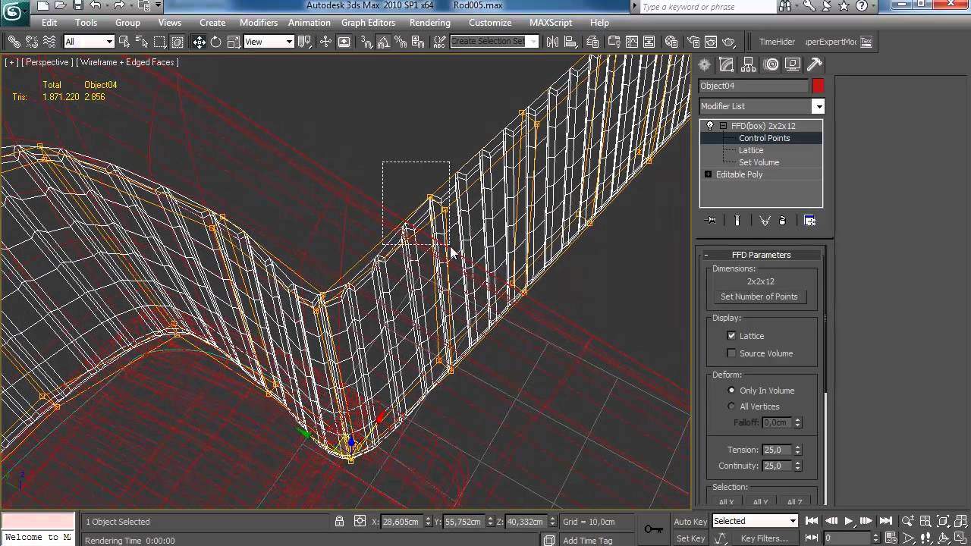
Task: Click Remove modifier from the stack icon
Action: (783, 221)
